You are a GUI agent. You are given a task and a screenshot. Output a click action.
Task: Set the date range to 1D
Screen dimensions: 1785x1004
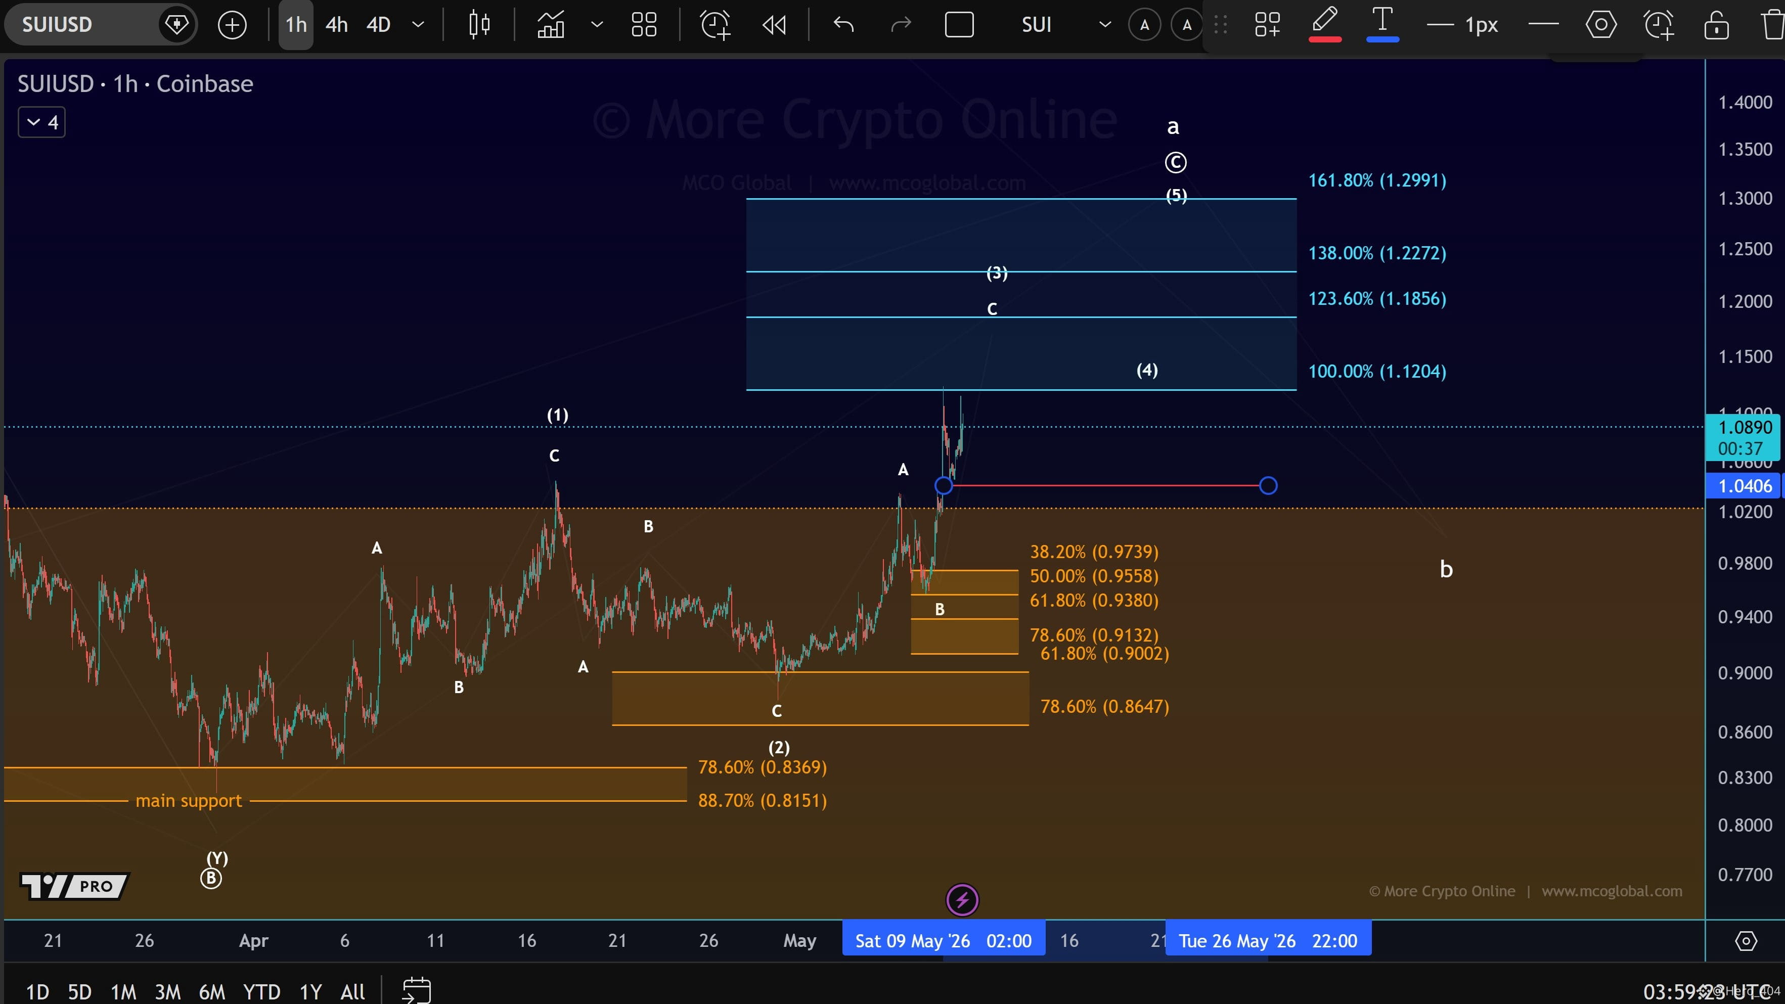37,992
